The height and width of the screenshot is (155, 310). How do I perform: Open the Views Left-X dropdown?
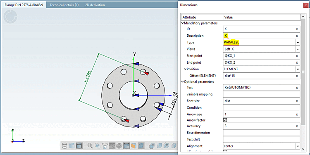(x=298, y=49)
